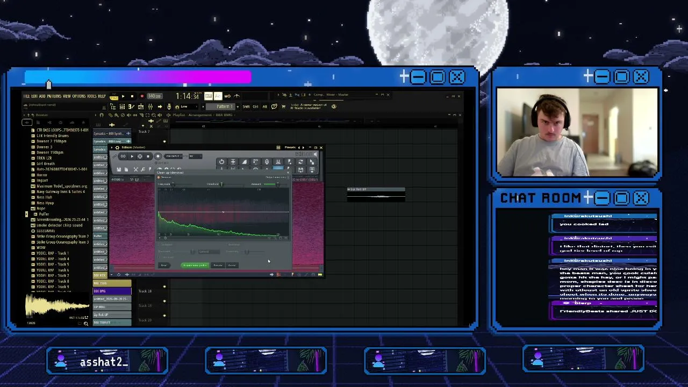Click the Edison stop button
688x387 pixels.
148,156
